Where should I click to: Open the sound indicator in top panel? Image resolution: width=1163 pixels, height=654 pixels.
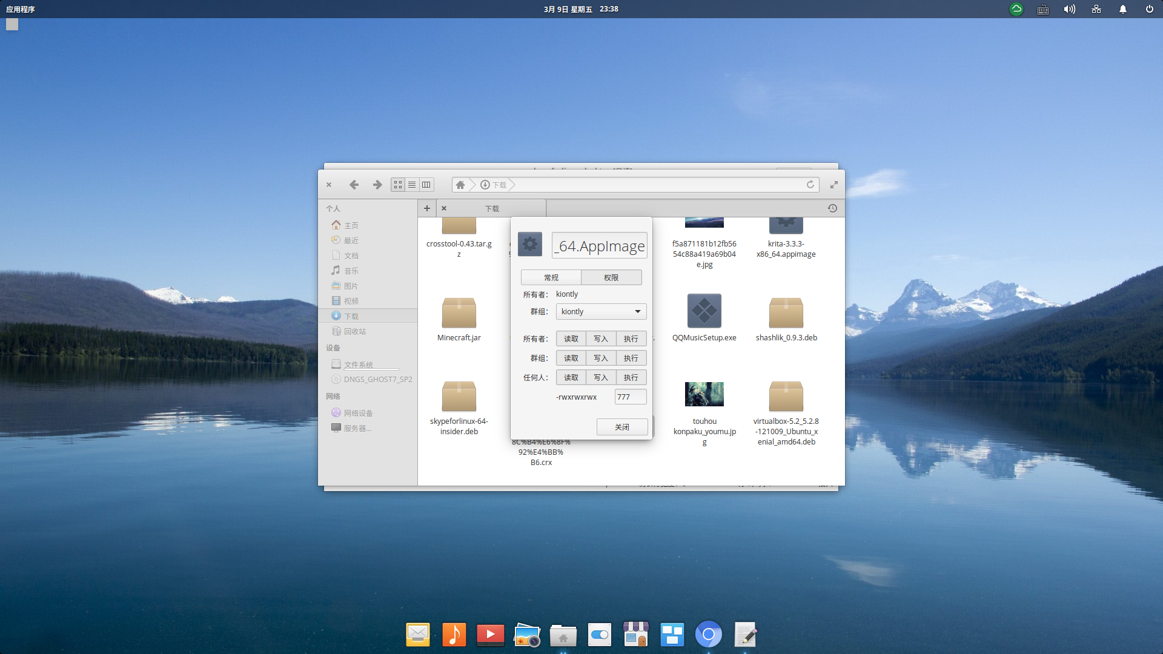pyautogui.click(x=1069, y=9)
